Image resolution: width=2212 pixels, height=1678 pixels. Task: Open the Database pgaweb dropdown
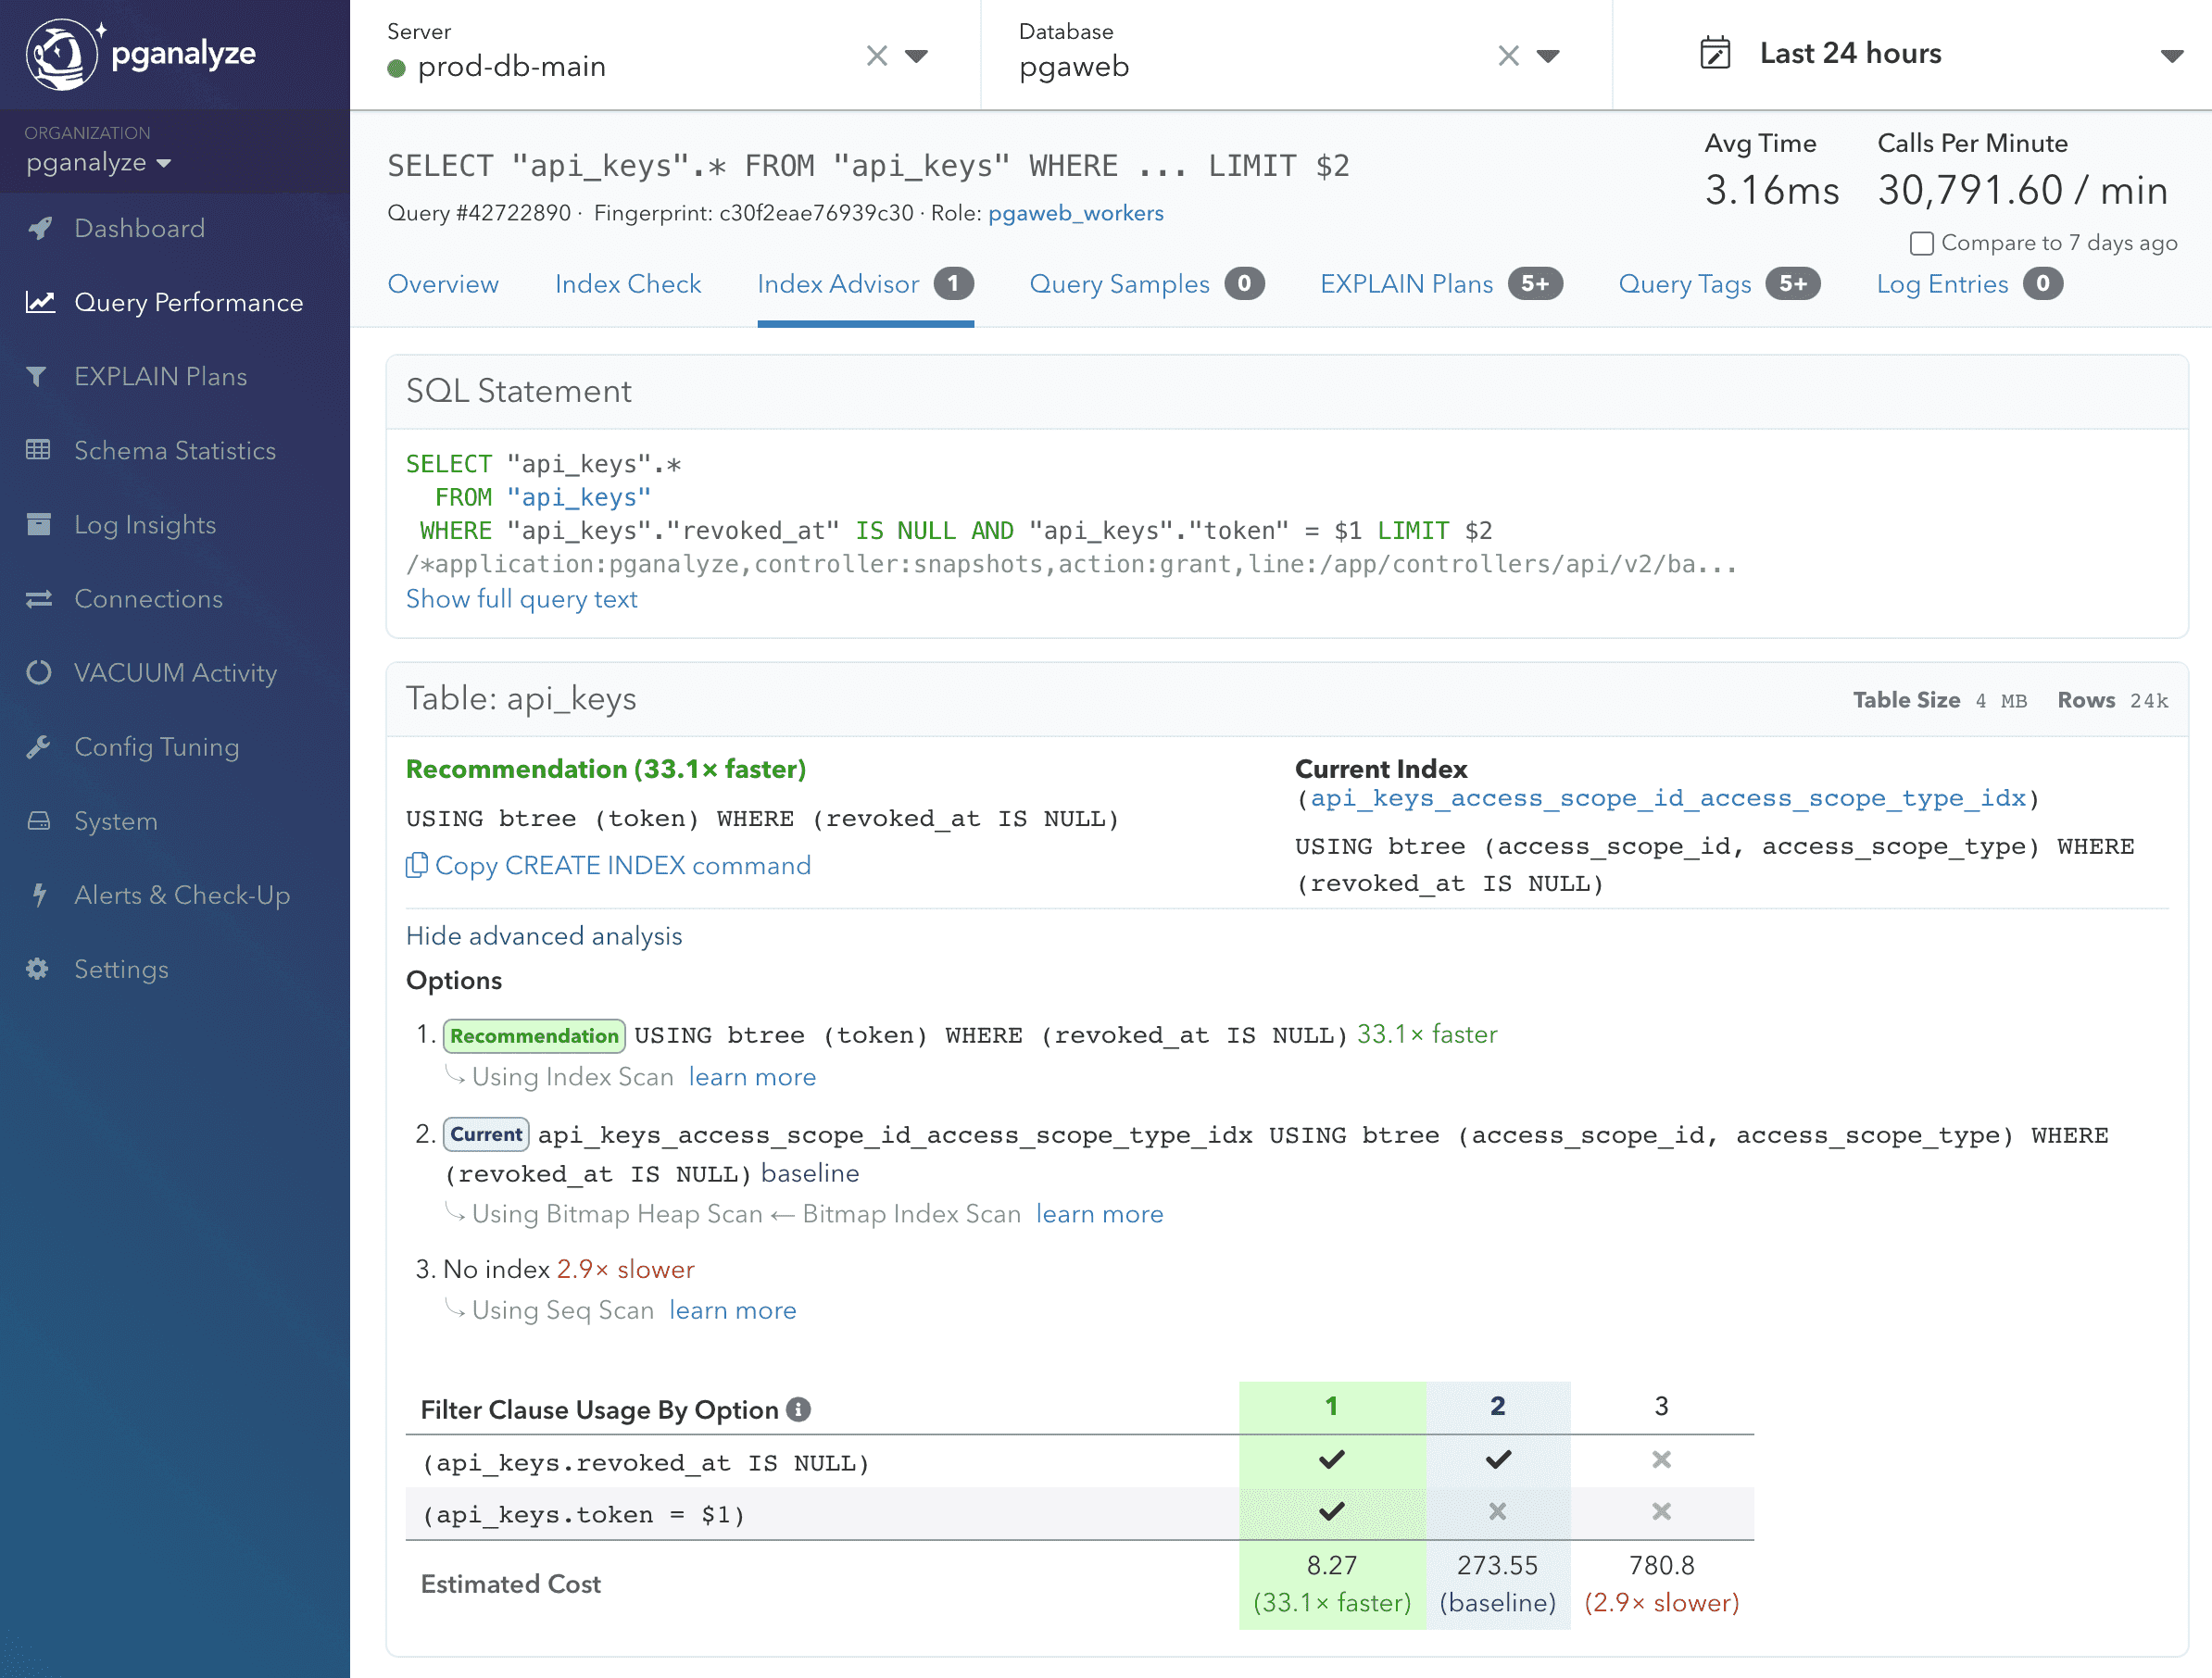click(1549, 55)
